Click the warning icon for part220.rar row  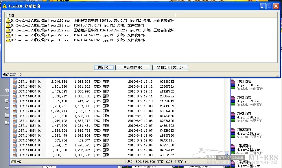8,20
